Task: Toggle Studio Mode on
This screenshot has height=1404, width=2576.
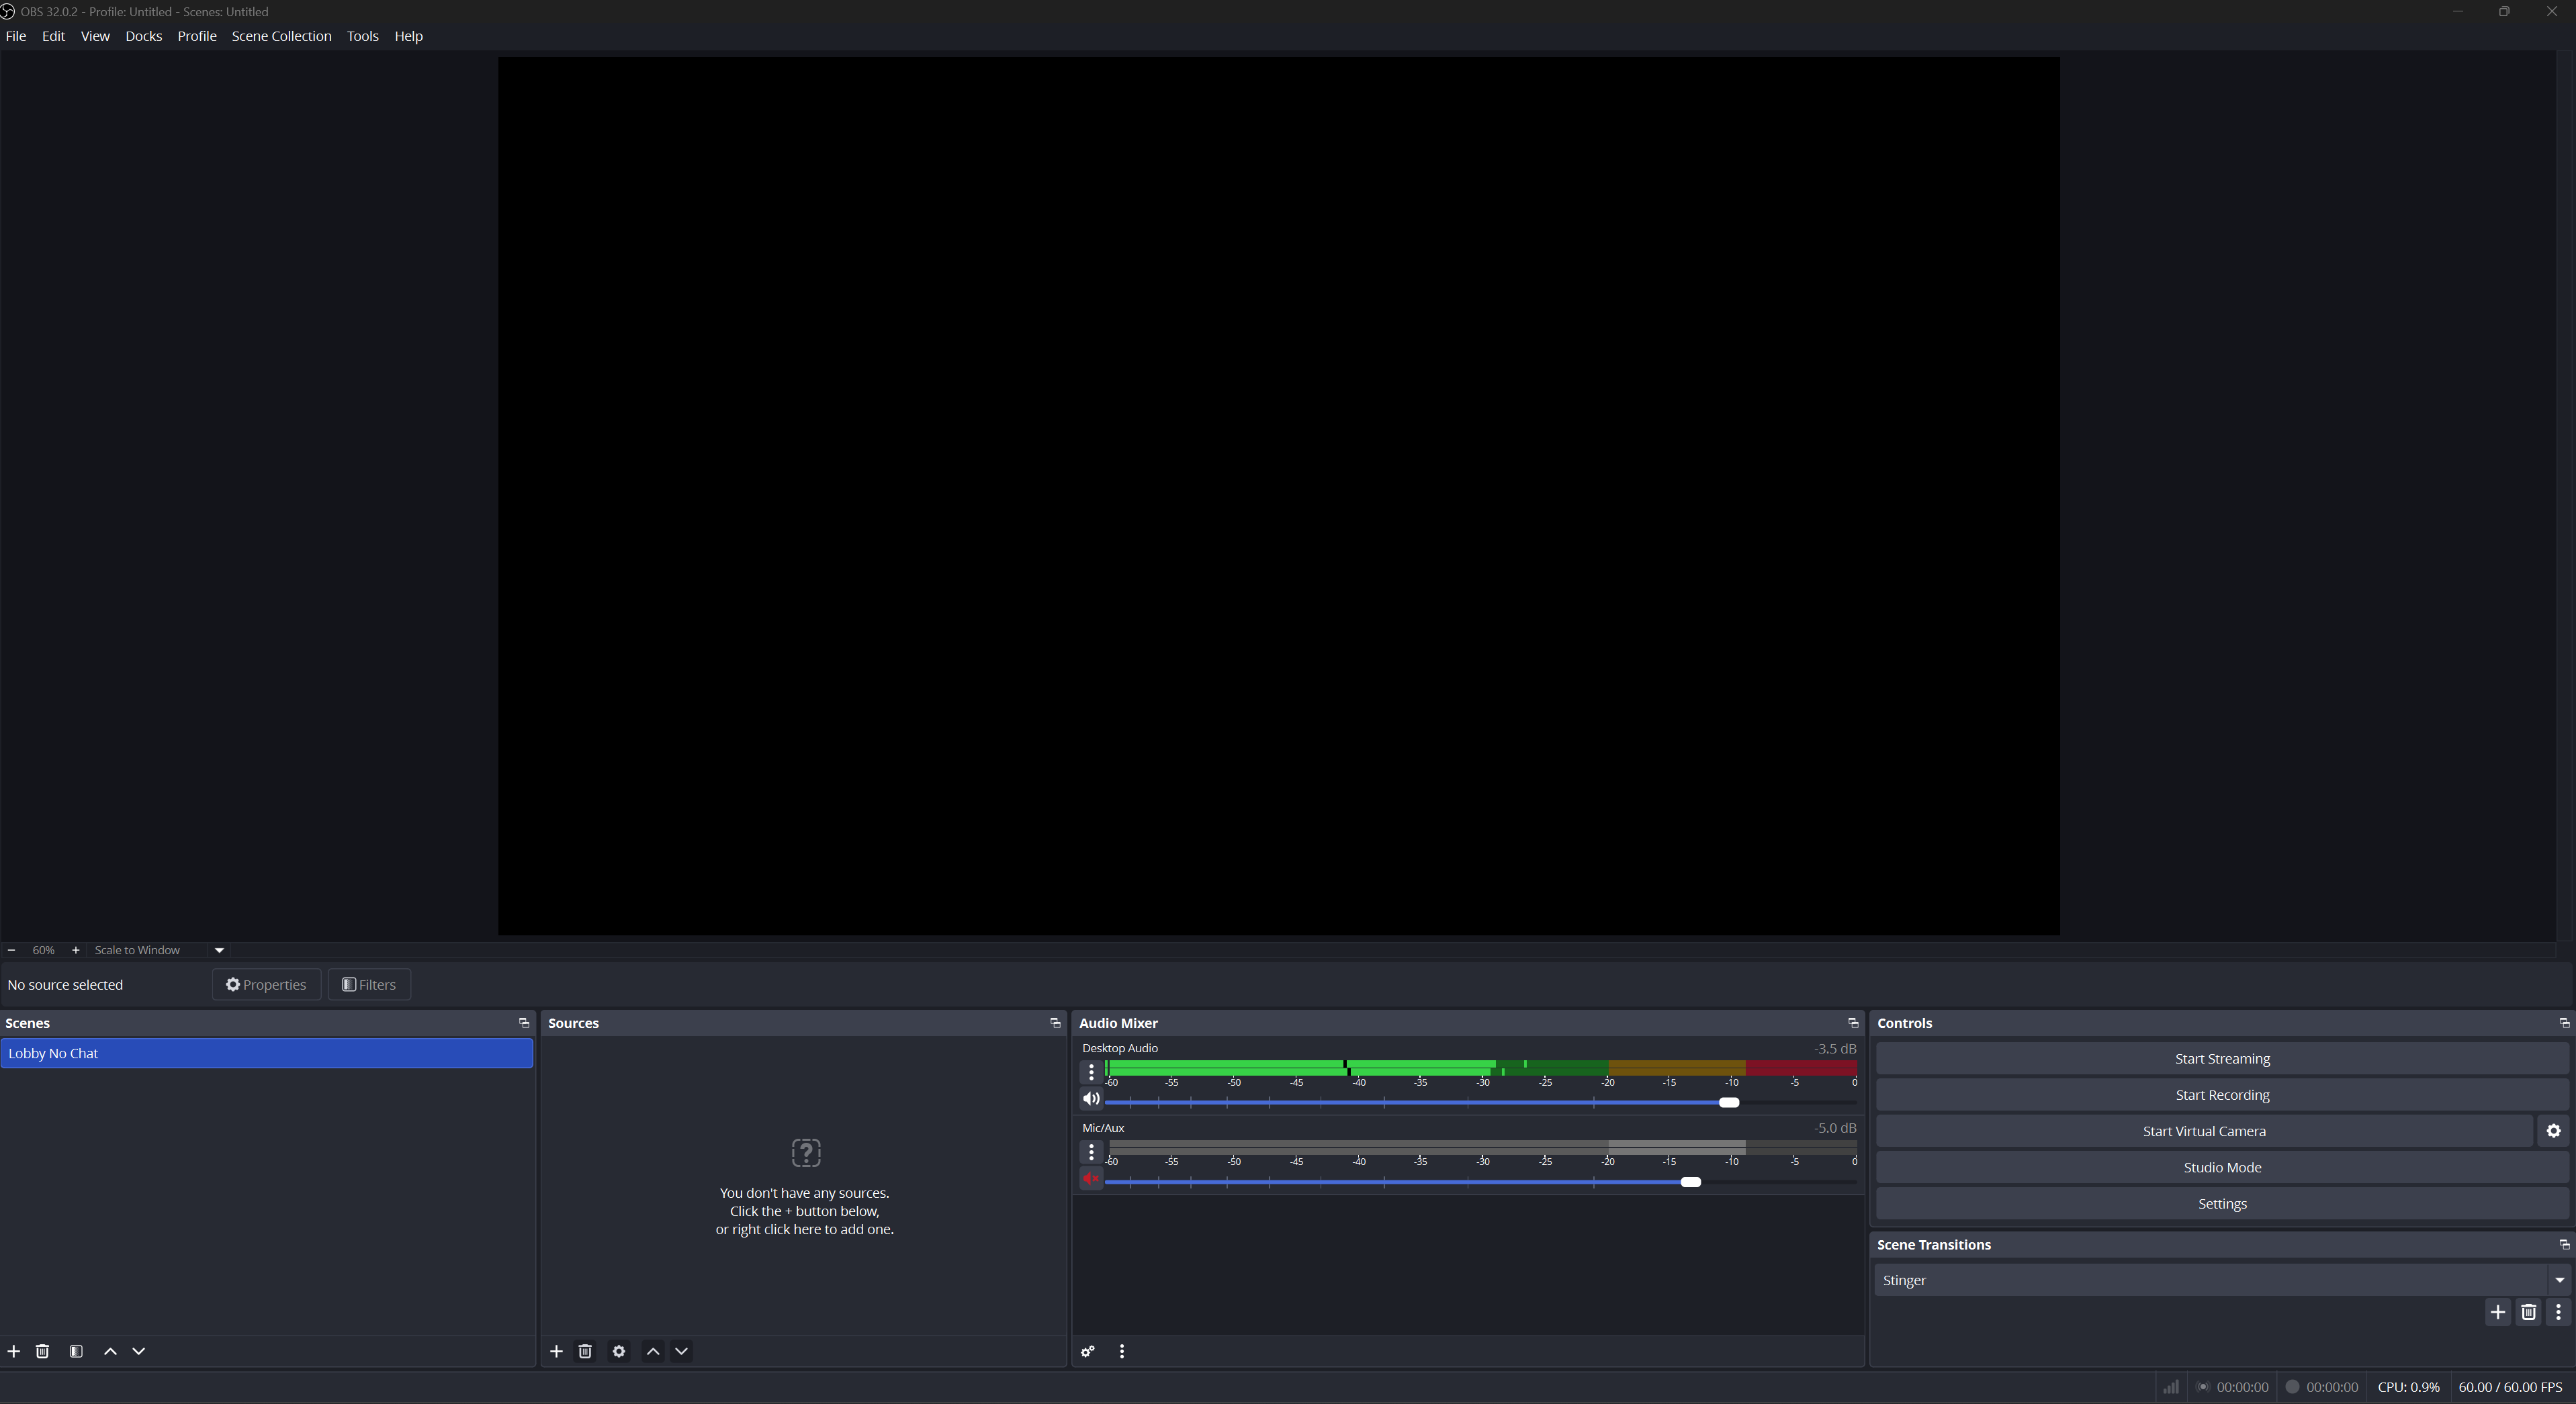Action: 2221,1167
